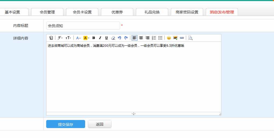Insert an ordered numbered list
Viewport: 274px width, 138px height.
point(154,38)
